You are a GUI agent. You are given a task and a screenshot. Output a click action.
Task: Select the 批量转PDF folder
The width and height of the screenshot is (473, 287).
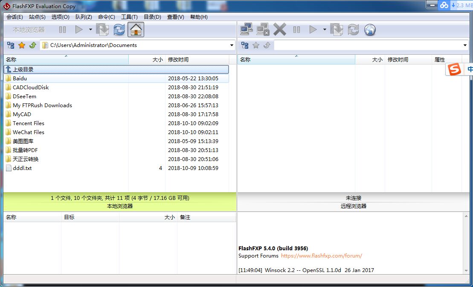[x=116, y=150]
